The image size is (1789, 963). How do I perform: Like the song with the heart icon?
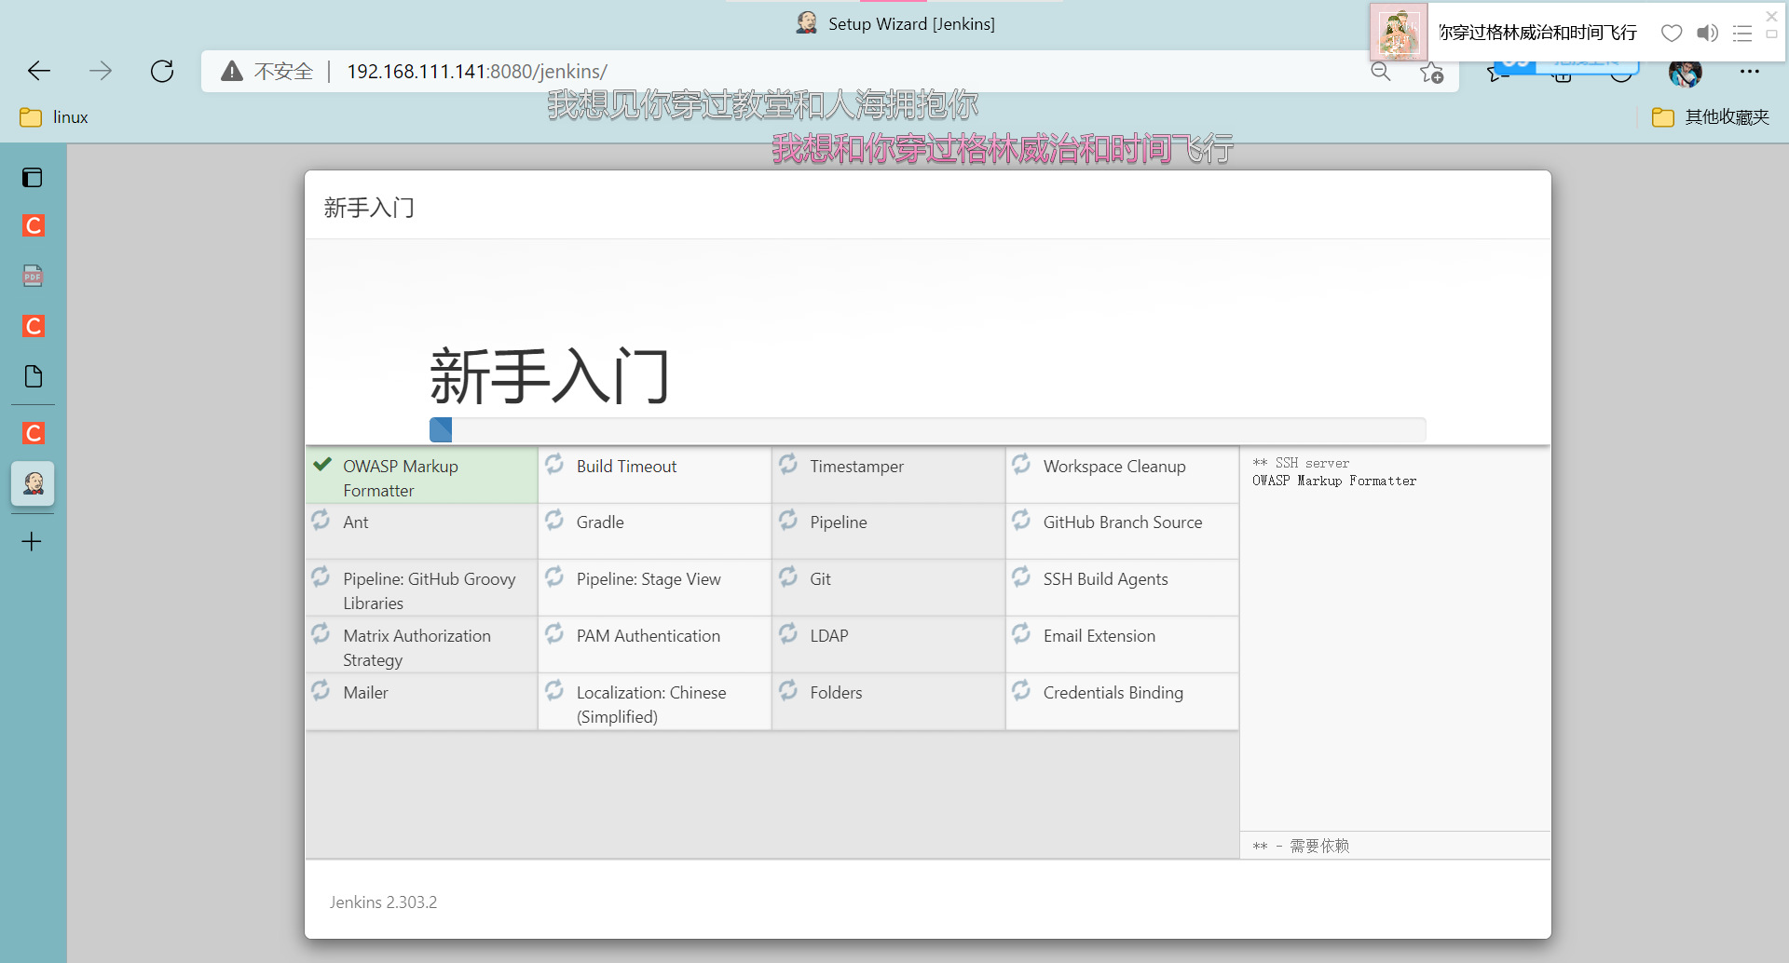(x=1672, y=34)
